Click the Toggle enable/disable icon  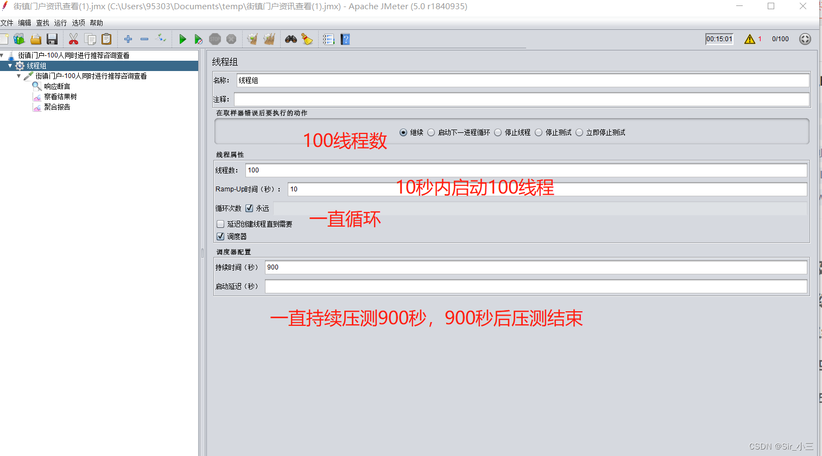[x=161, y=38]
